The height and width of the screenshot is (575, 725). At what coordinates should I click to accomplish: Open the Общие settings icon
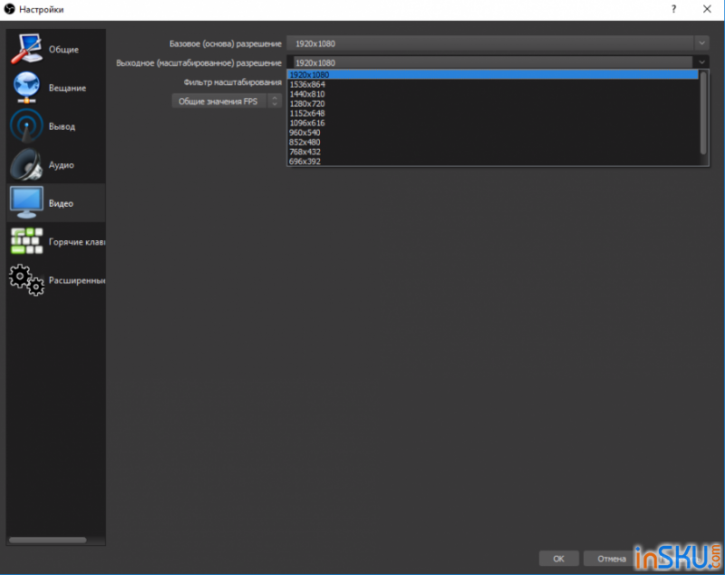26,49
